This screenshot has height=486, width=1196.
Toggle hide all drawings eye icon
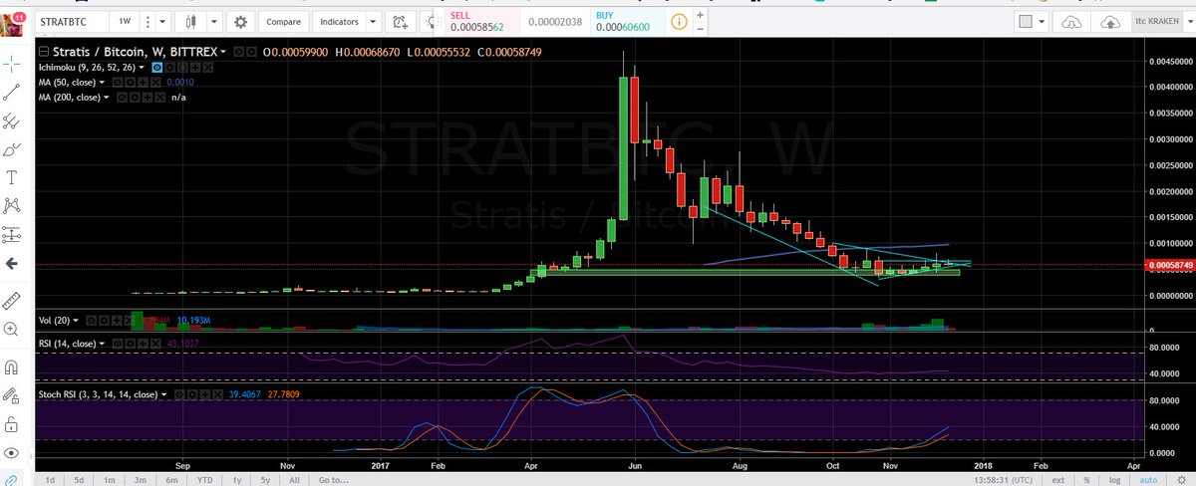12,452
